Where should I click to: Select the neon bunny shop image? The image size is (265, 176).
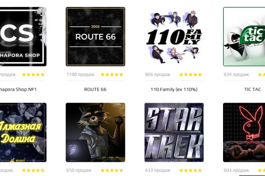244,132
